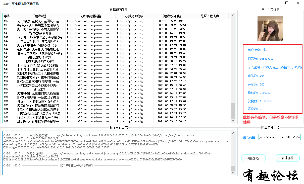304x184 pixels.
Task: Click the 此用户的视频已全部获取 log line
Action: click(67, 165)
